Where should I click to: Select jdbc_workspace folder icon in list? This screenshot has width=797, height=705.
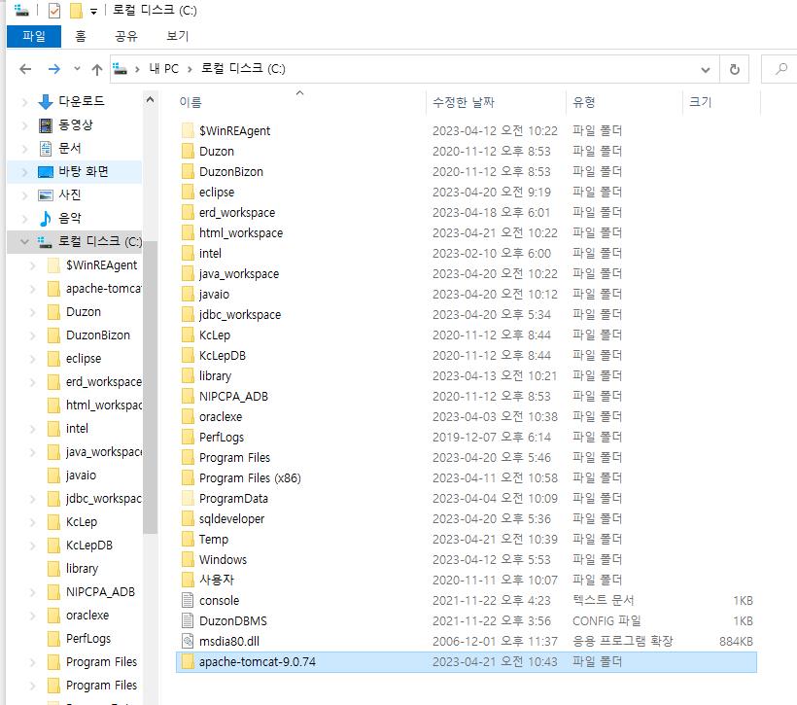pos(188,314)
